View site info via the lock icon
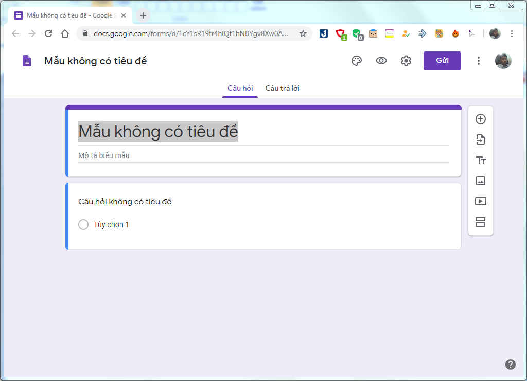 tap(85, 33)
